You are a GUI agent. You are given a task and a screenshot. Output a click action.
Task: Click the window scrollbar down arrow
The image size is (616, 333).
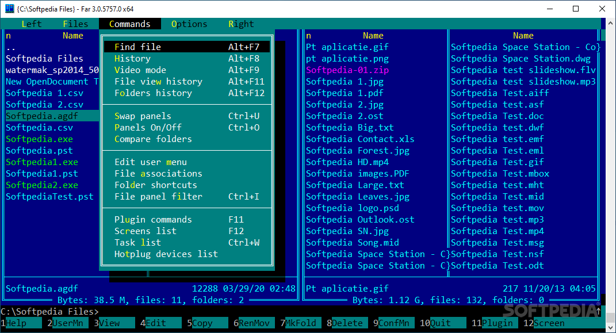click(610, 327)
